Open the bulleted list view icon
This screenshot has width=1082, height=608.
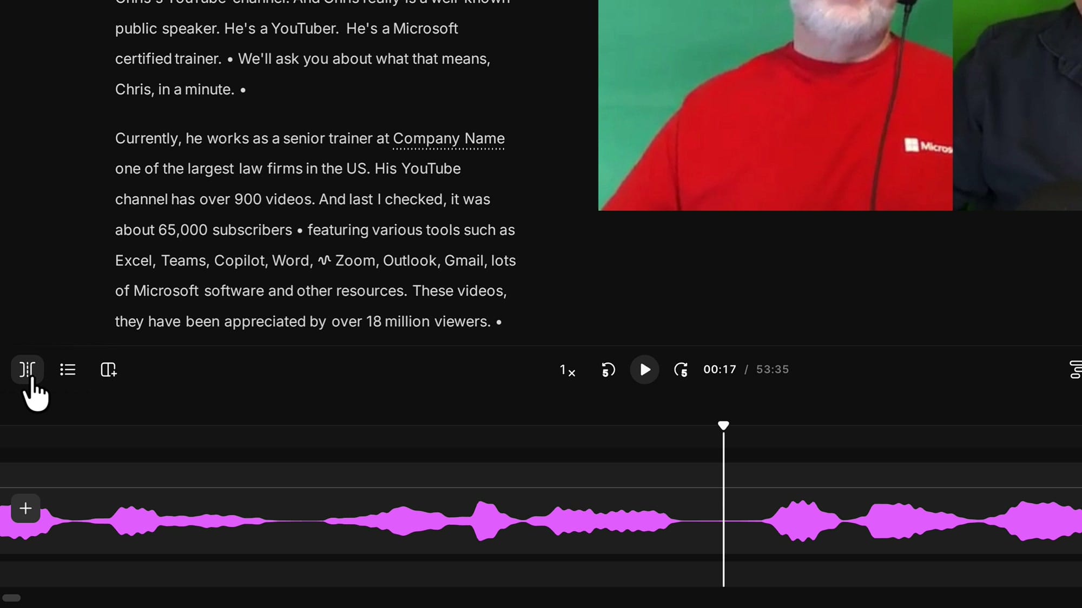coord(68,370)
